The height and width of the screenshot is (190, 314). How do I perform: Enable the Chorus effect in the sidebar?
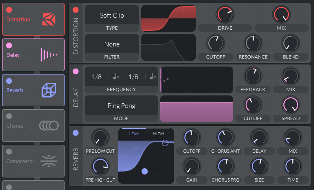click(x=9, y=116)
